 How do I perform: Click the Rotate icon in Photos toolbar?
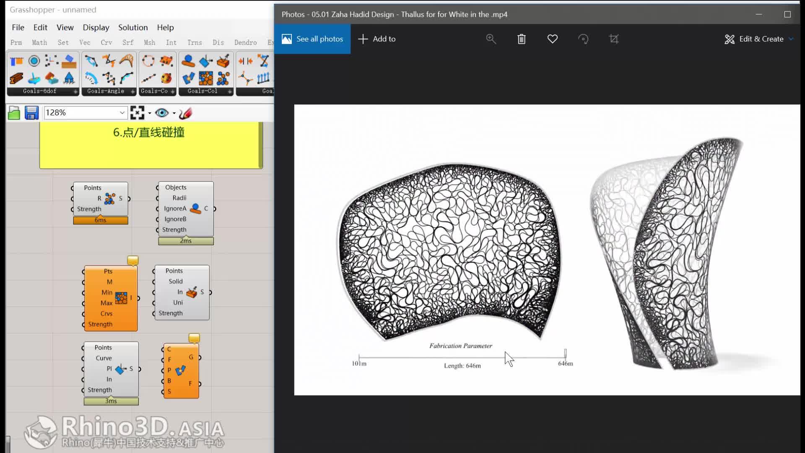coord(583,39)
